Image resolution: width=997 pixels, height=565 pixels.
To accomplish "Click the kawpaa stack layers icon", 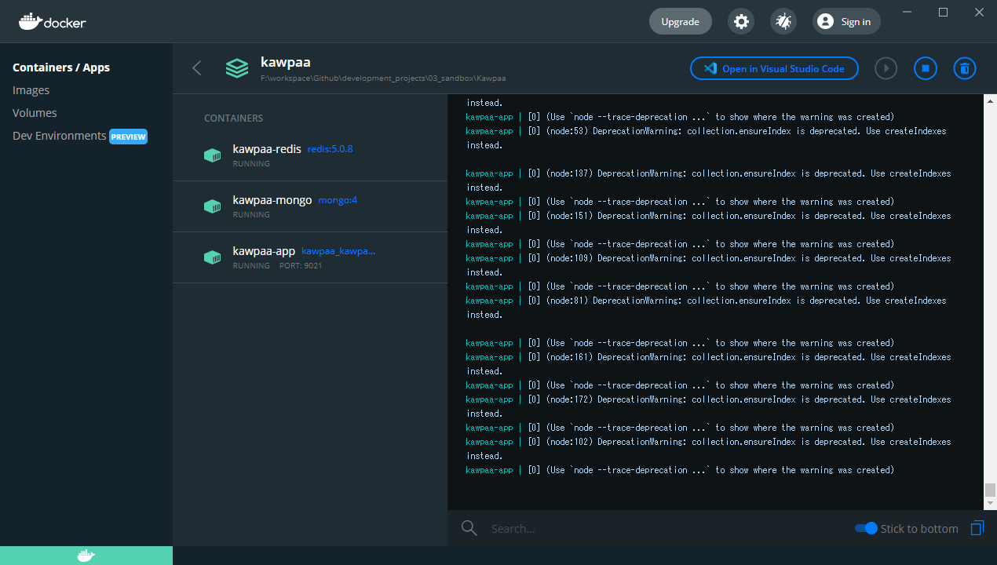I will pos(236,68).
